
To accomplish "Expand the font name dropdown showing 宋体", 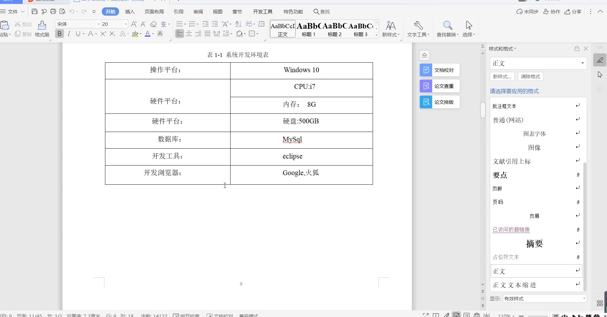I will (98, 24).
